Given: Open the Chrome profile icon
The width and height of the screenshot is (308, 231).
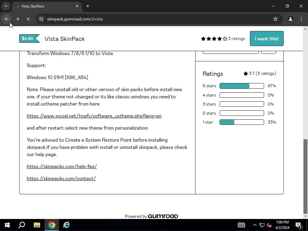Looking at the screenshot, I should point(290,19).
